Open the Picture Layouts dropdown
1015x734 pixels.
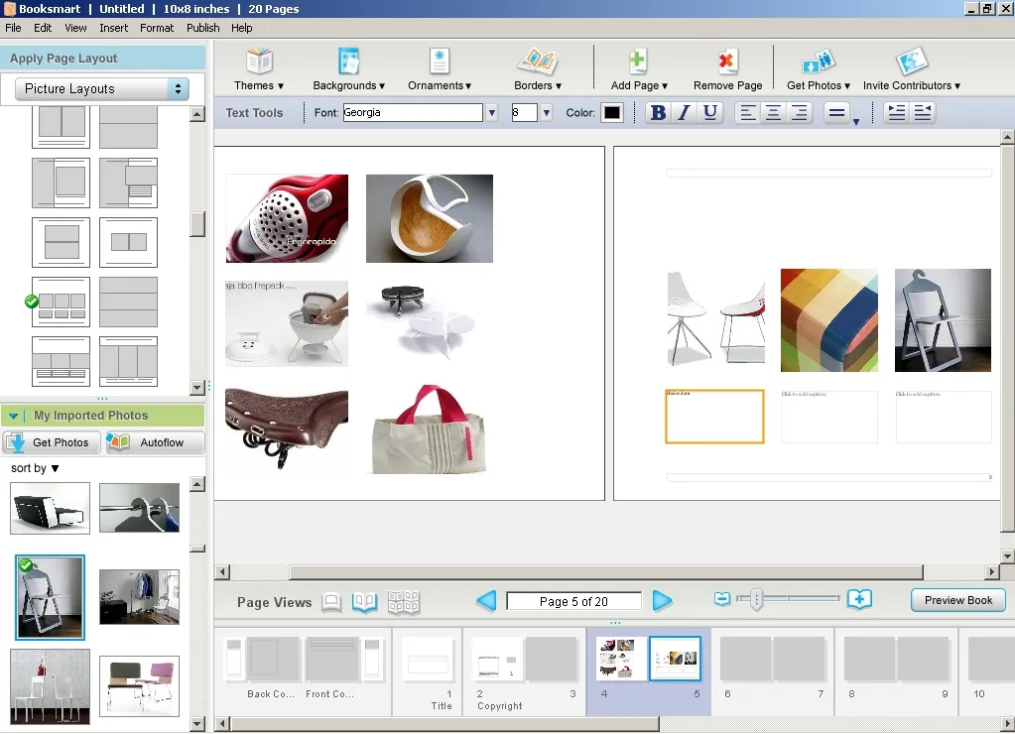(x=102, y=88)
